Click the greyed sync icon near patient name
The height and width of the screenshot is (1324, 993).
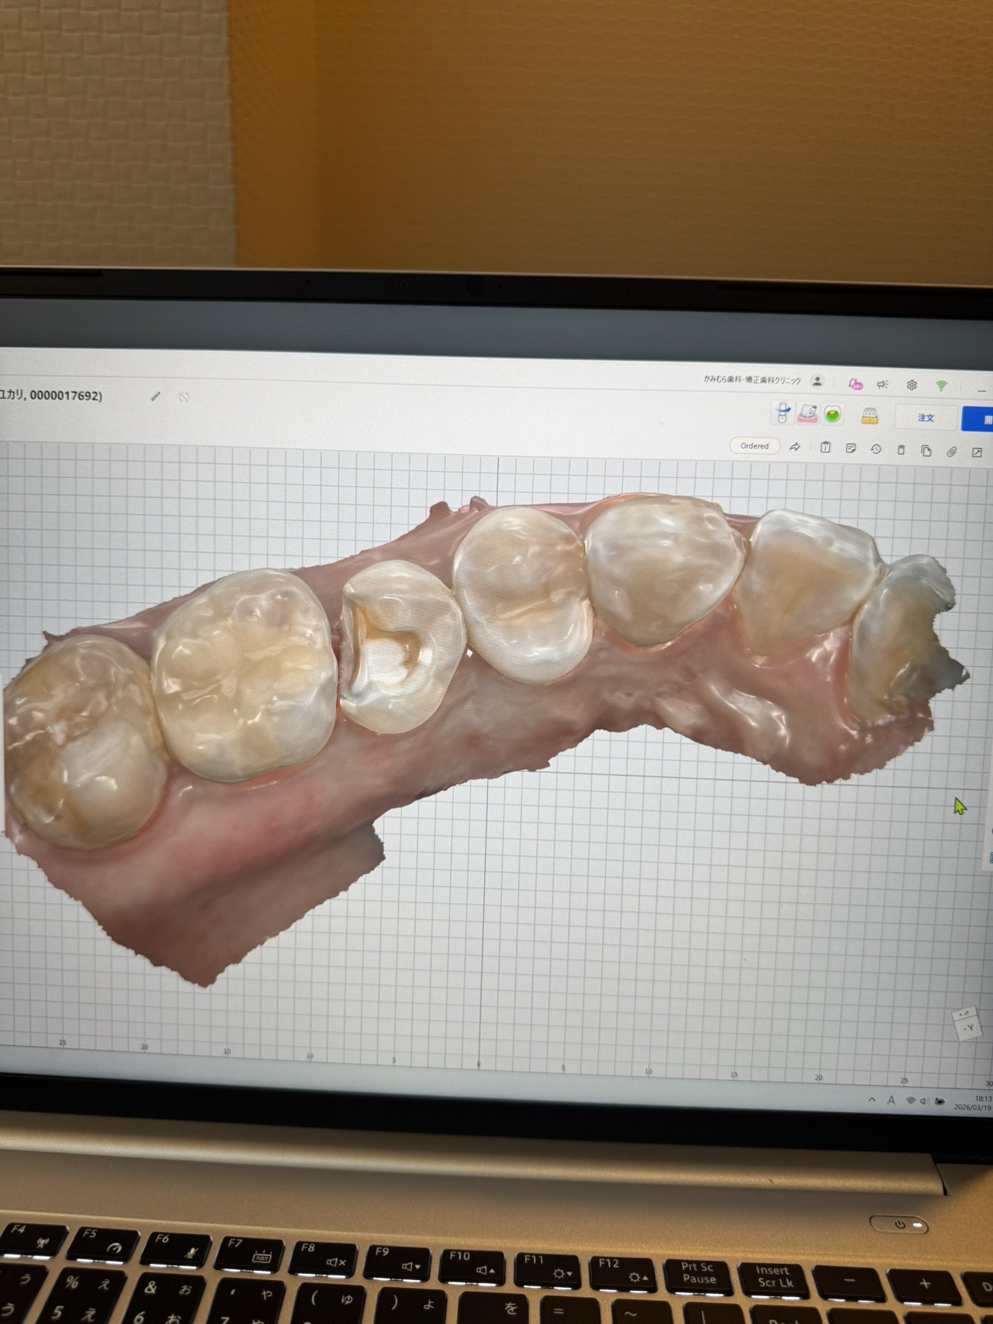pyautogui.click(x=184, y=397)
